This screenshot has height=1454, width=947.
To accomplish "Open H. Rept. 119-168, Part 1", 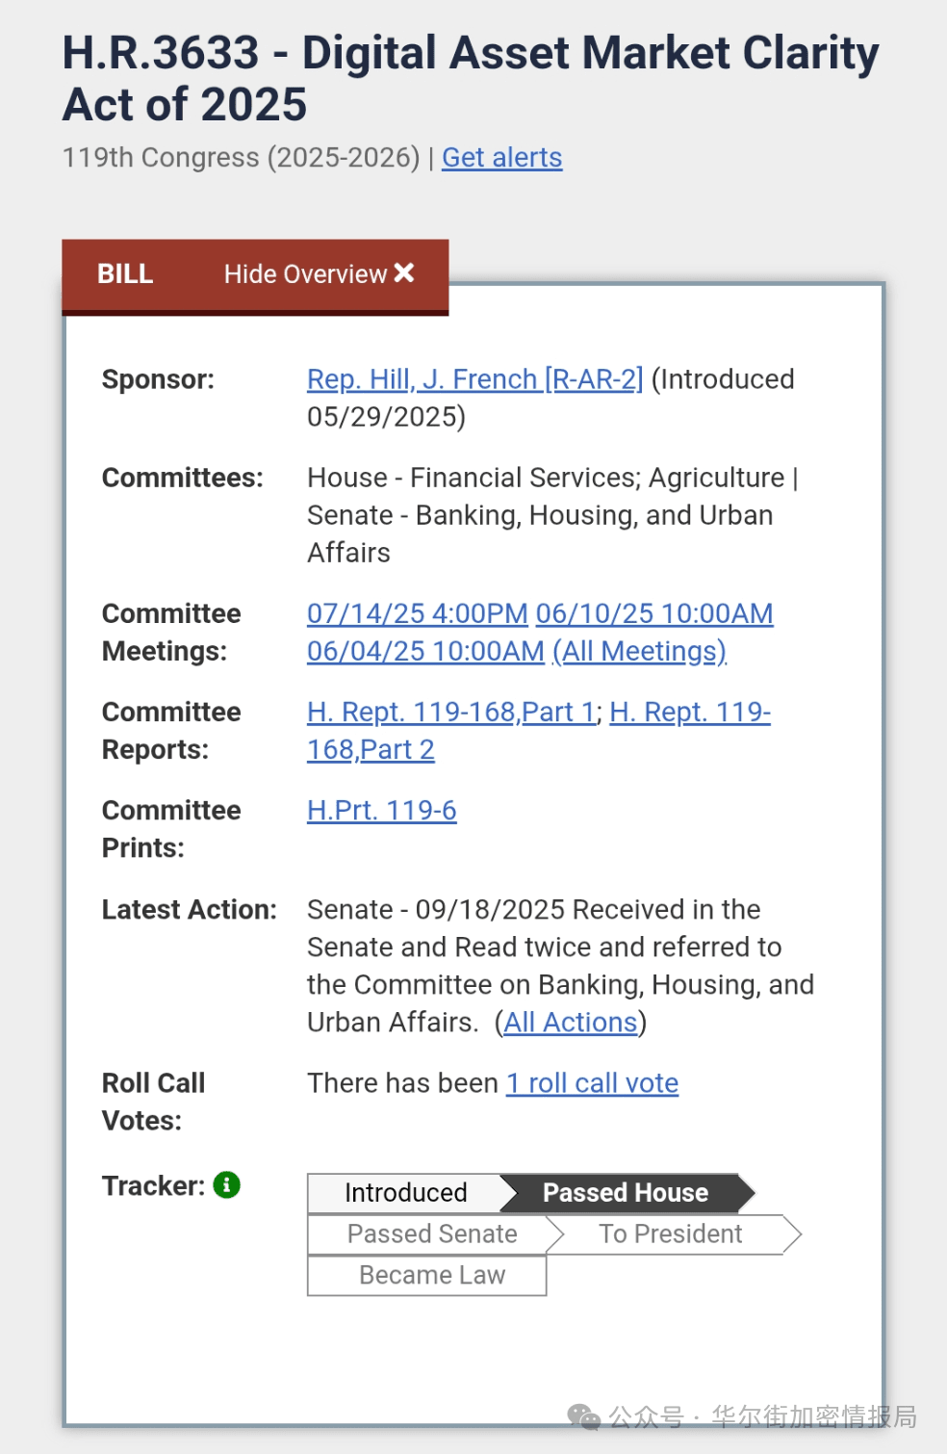I will click(x=451, y=712).
